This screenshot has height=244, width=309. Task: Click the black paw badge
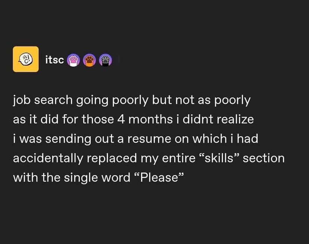tap(106, 60)
